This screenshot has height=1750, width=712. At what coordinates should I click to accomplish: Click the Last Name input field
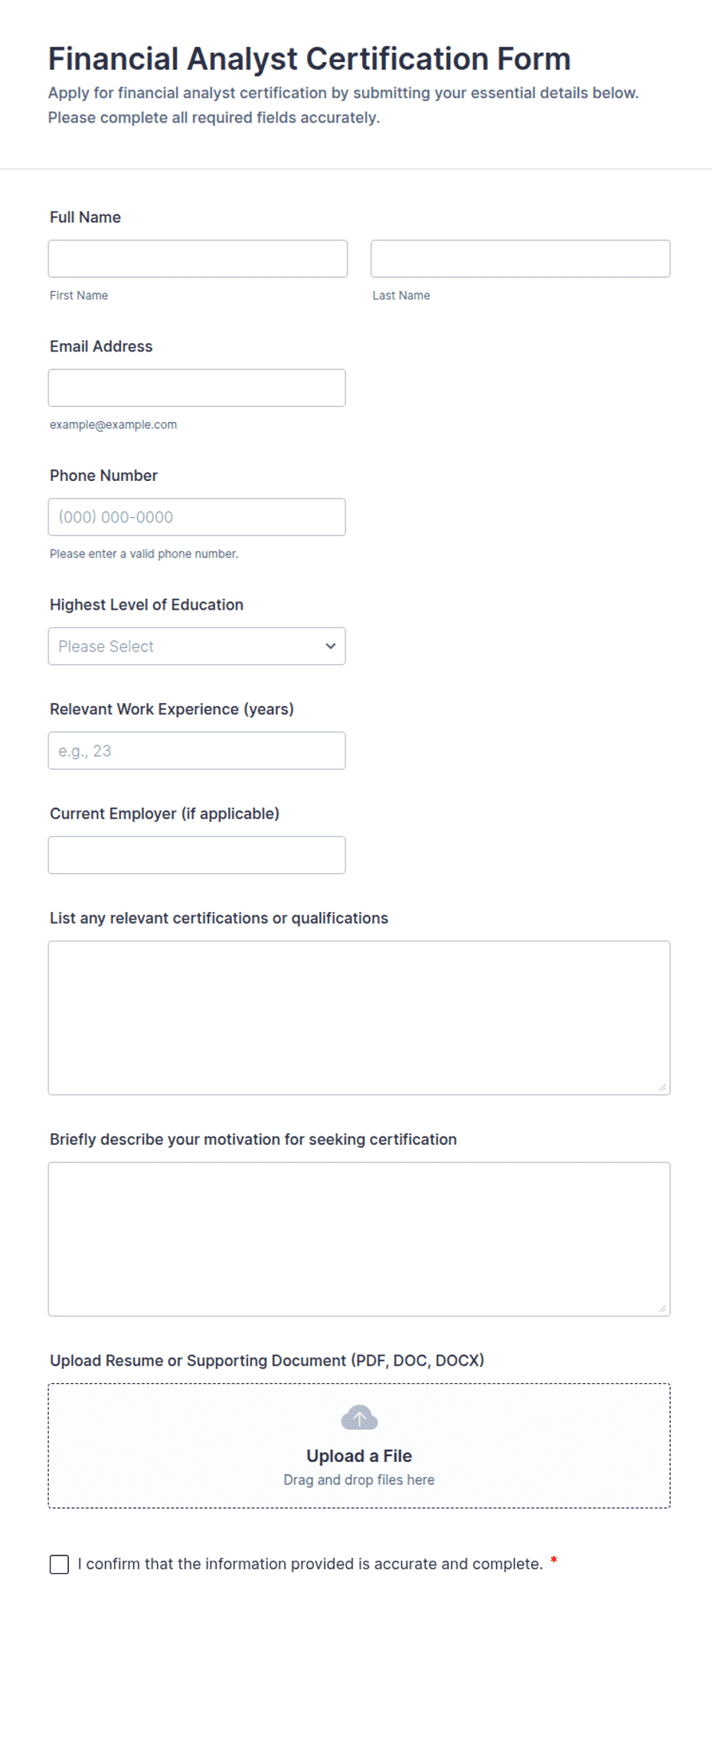coord(521,259)
